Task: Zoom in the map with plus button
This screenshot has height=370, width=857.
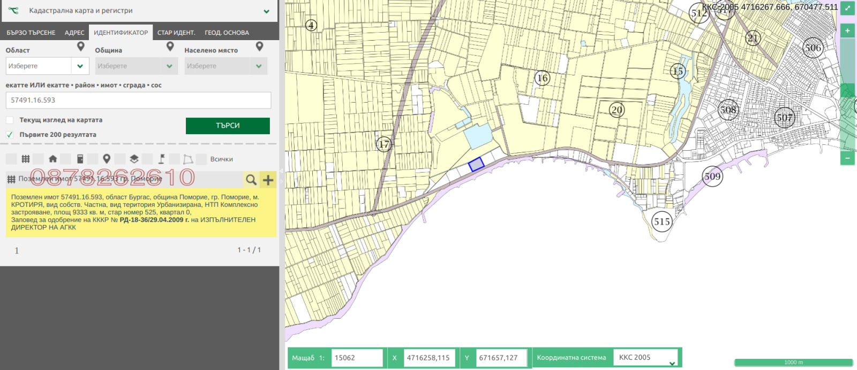Action: pyautogui.click(x=847, y=31)
